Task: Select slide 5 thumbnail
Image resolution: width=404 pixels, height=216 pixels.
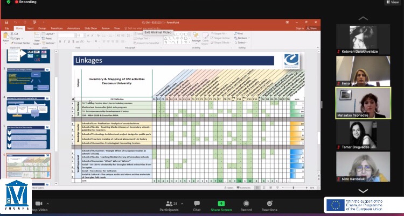Action: click(29, 138)
